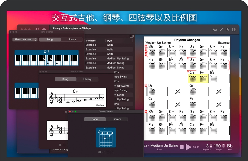Click the C-7 guitar chord diagram thumbnail

coord(106,137)
